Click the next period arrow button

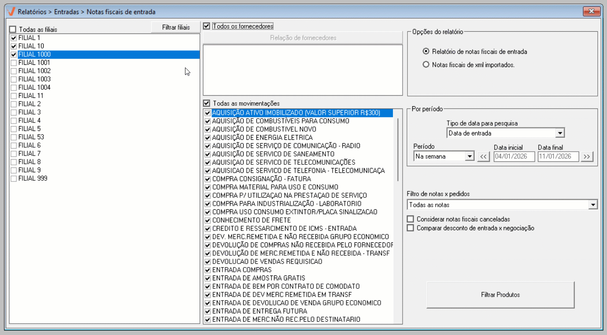587,156
